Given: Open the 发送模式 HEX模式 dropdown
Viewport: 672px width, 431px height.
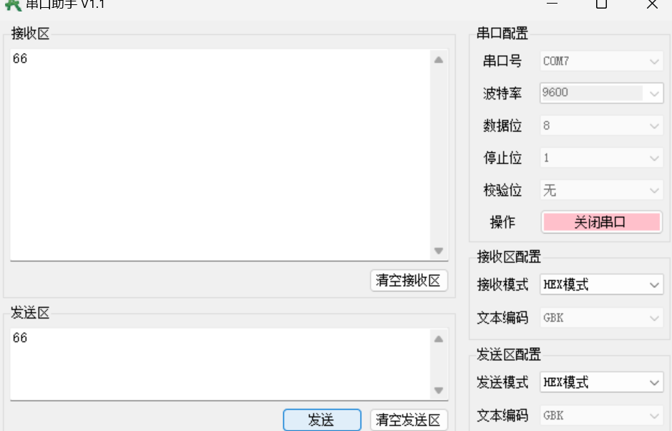Looking at the screenshot, I should coord(602,382).
